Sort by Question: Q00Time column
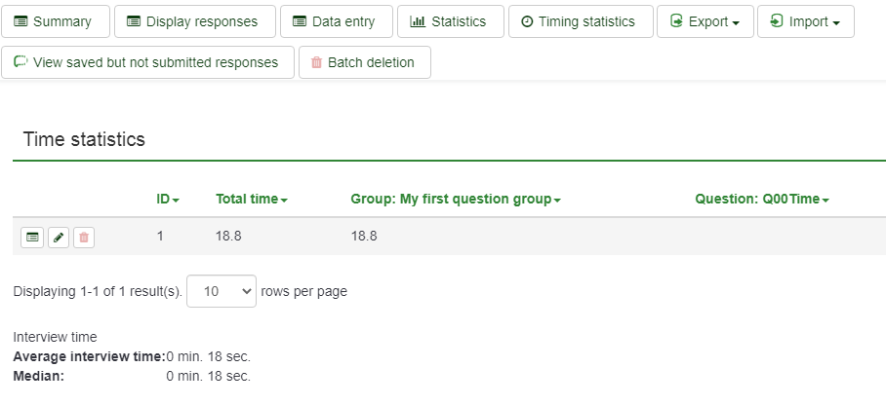 (761, 199)
